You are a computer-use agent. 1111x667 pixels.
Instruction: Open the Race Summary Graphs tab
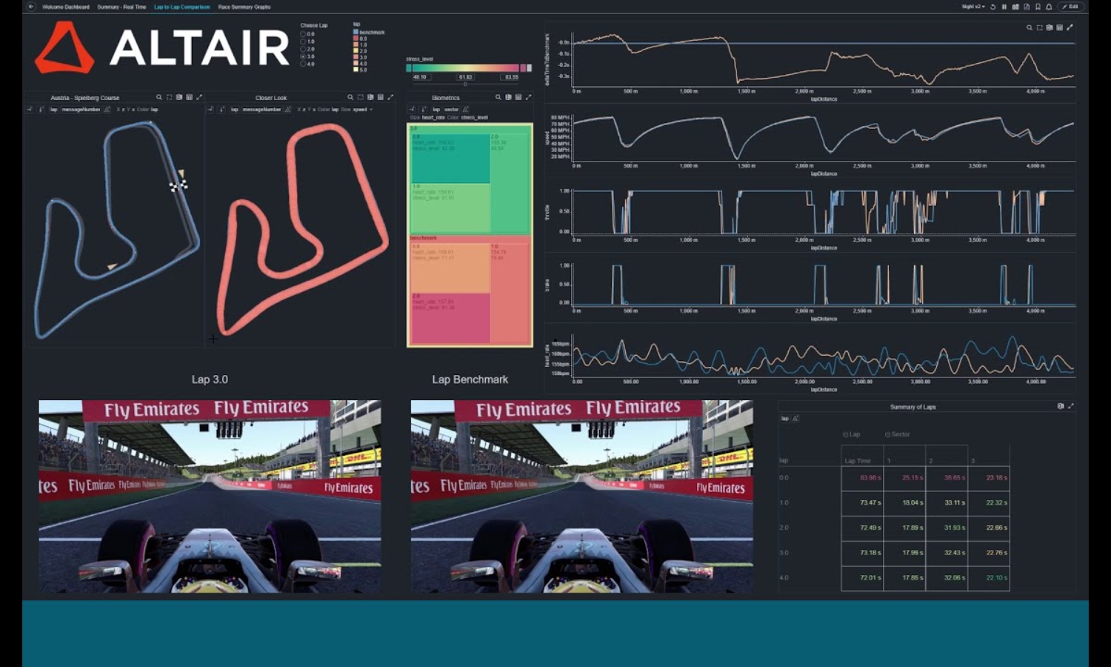(x=244, y=7)
